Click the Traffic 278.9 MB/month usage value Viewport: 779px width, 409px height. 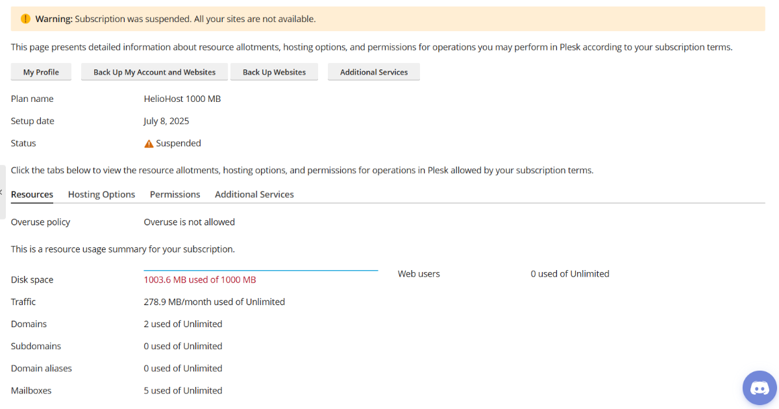click(214, 302)
